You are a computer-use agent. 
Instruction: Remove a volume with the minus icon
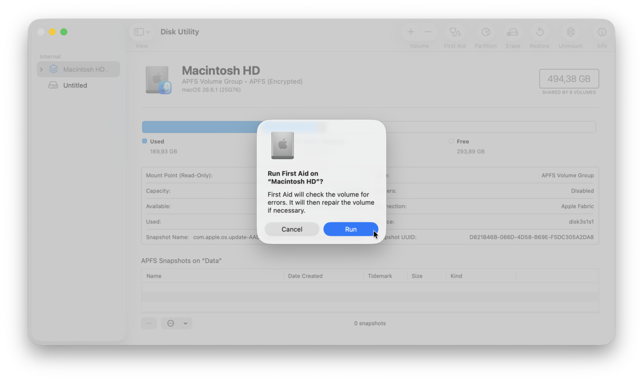click(428, 32)
